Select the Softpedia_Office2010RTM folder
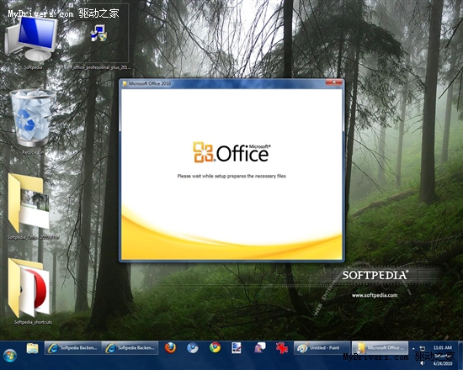 point(33,207)
